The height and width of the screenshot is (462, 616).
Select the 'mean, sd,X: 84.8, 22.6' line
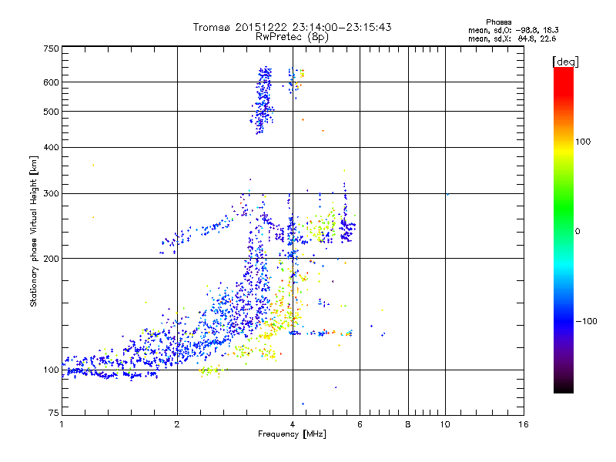tap(512, 38)
